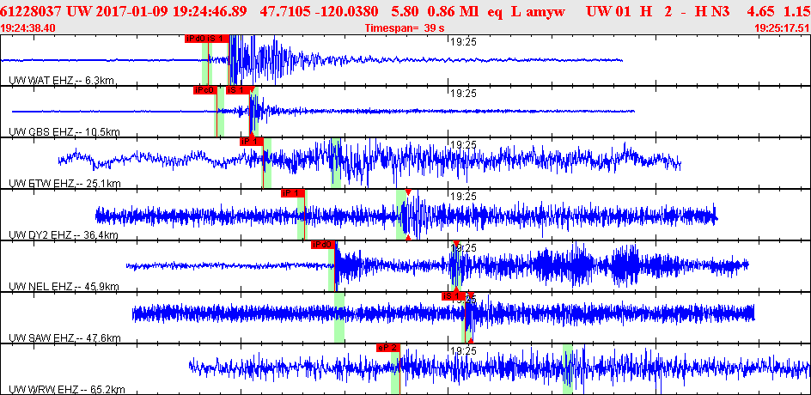Click the UW ETW EHZ 25.1km station label
This screenshot has height=395, width=811.
64,184
